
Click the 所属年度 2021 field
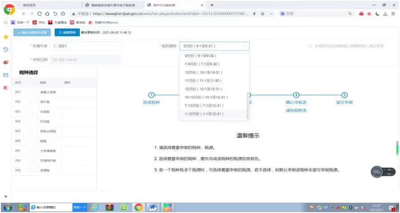point(86,46)
